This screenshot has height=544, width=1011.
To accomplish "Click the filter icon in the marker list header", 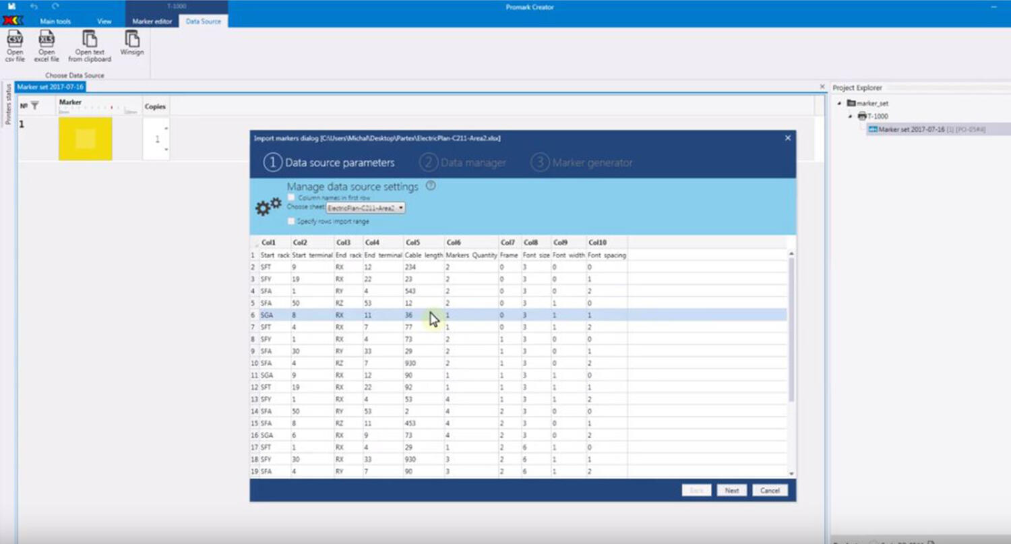I will coord(36,106).
